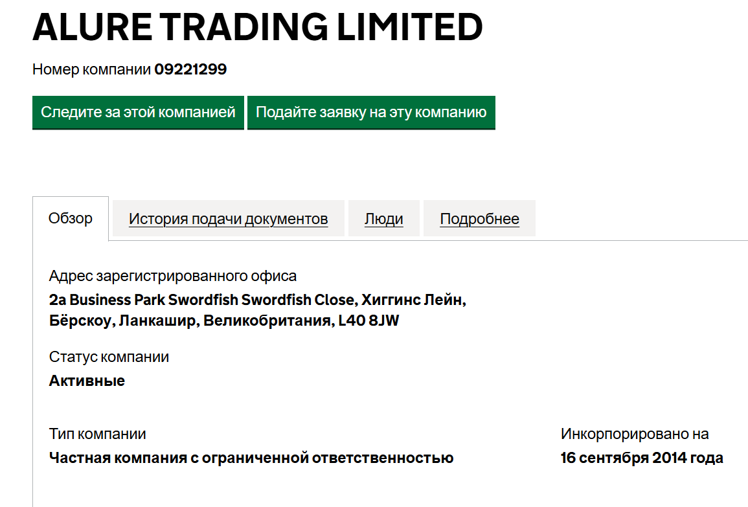The width and height of the screenshot is (748, 507).
Task: Click the 'Статус компании' label
Action: 109,357
